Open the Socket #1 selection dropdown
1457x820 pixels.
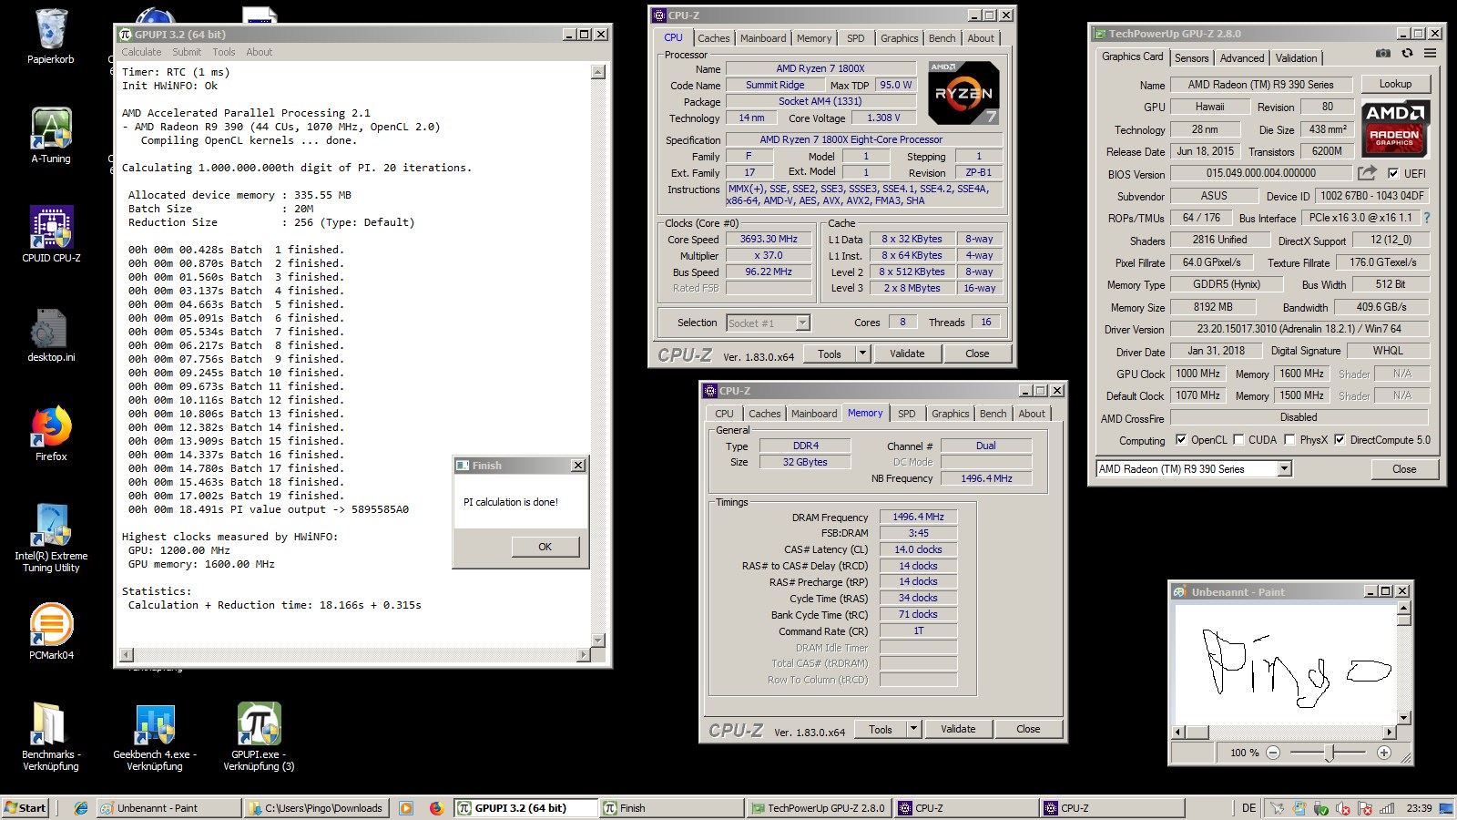[x=802, y=323]
